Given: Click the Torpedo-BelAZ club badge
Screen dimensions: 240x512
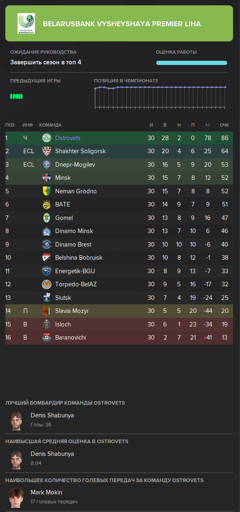Looking at the screenshot, I should point(47,284).
